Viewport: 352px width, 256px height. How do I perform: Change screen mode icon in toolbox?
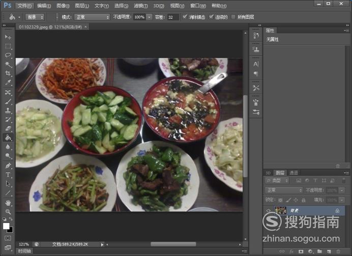8,247
